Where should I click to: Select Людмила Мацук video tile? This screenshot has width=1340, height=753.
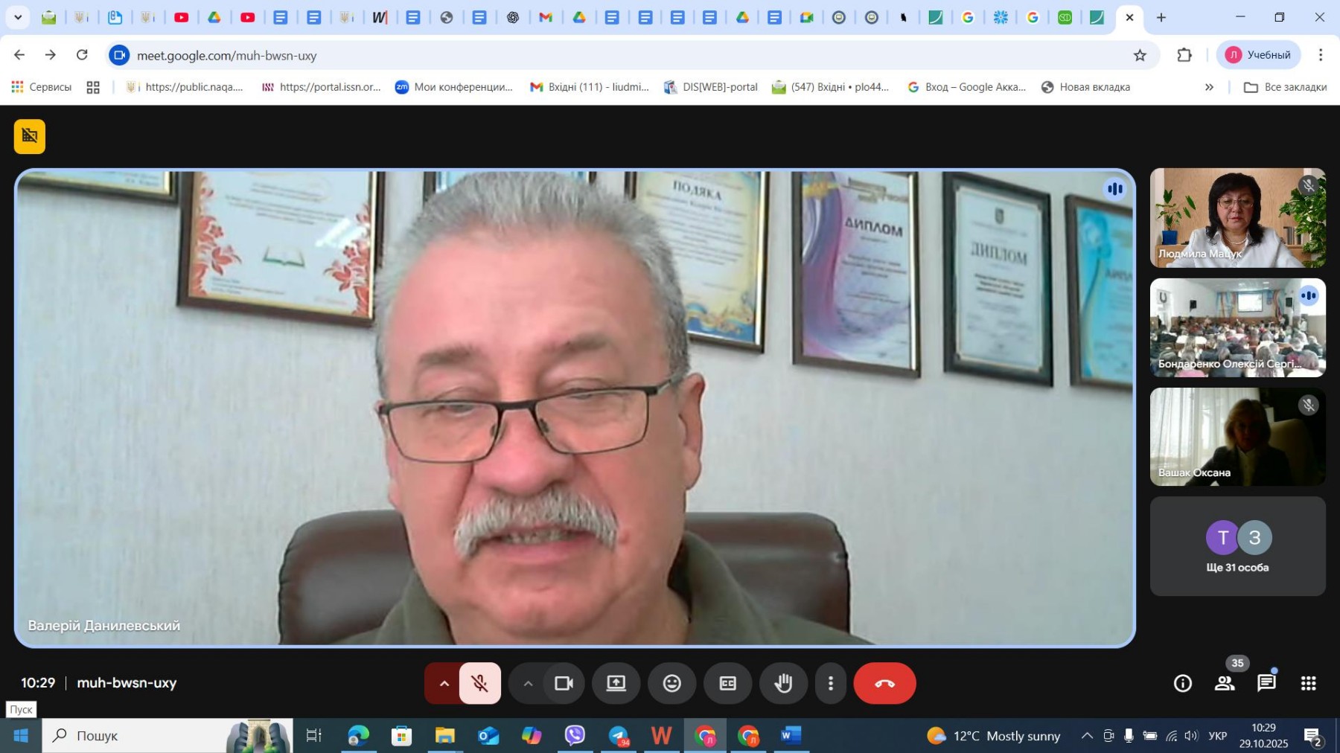point(1237,217)
